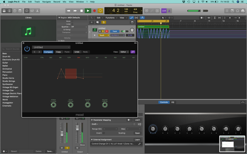Toggle record enable R on track
The image size is (247, 154).
pos(107,31)
